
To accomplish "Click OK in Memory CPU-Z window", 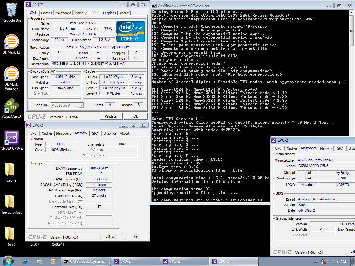I will (x=136, y=236).
